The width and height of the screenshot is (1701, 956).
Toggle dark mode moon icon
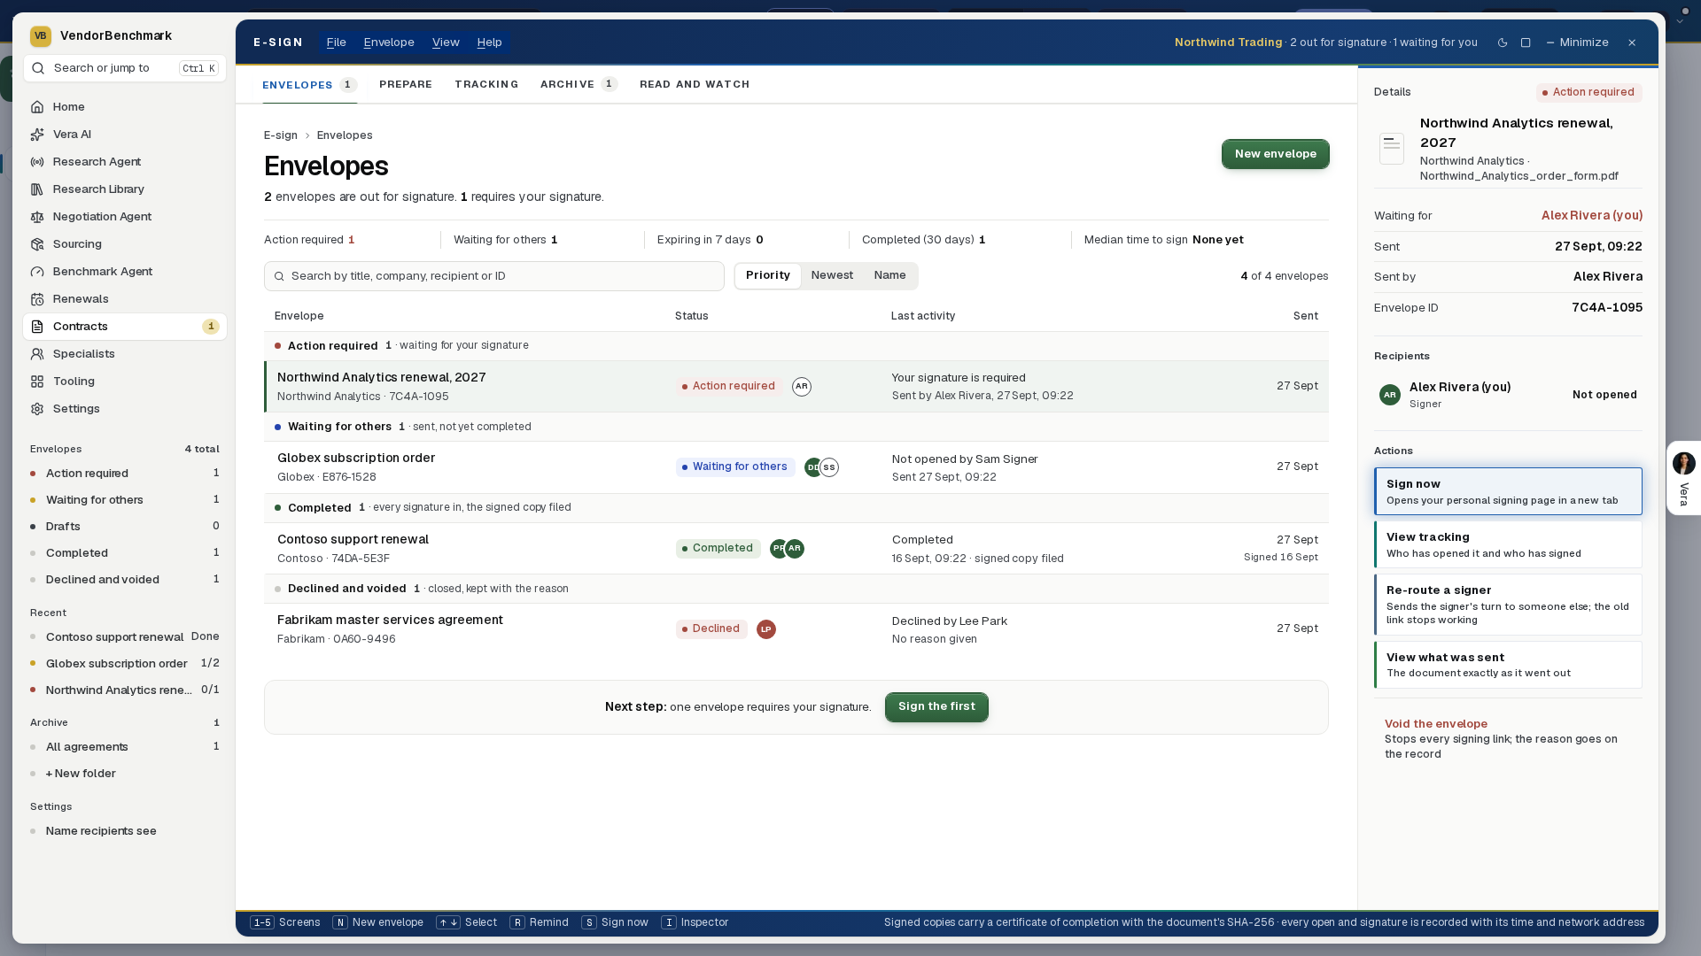(x=1503, y=42)
